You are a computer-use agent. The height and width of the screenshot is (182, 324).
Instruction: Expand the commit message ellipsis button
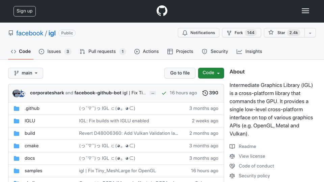153,93
